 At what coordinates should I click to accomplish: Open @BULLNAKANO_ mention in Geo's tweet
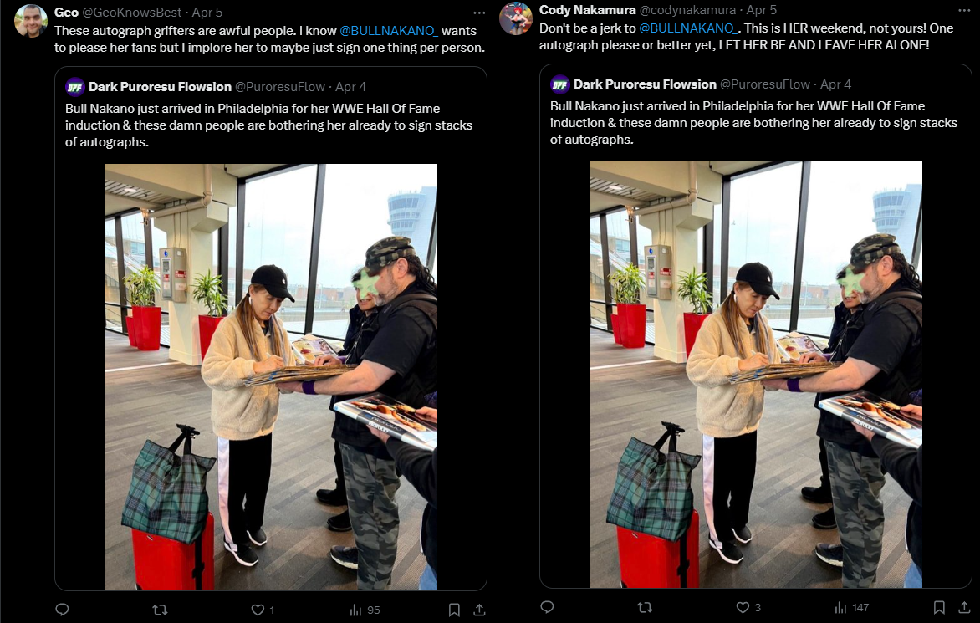point(389,31)
